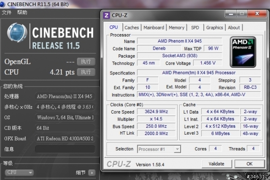Click the Core Speed value 3624.9 MHz
The width and height of the screenshot is (270, 180).
point(156,112)
